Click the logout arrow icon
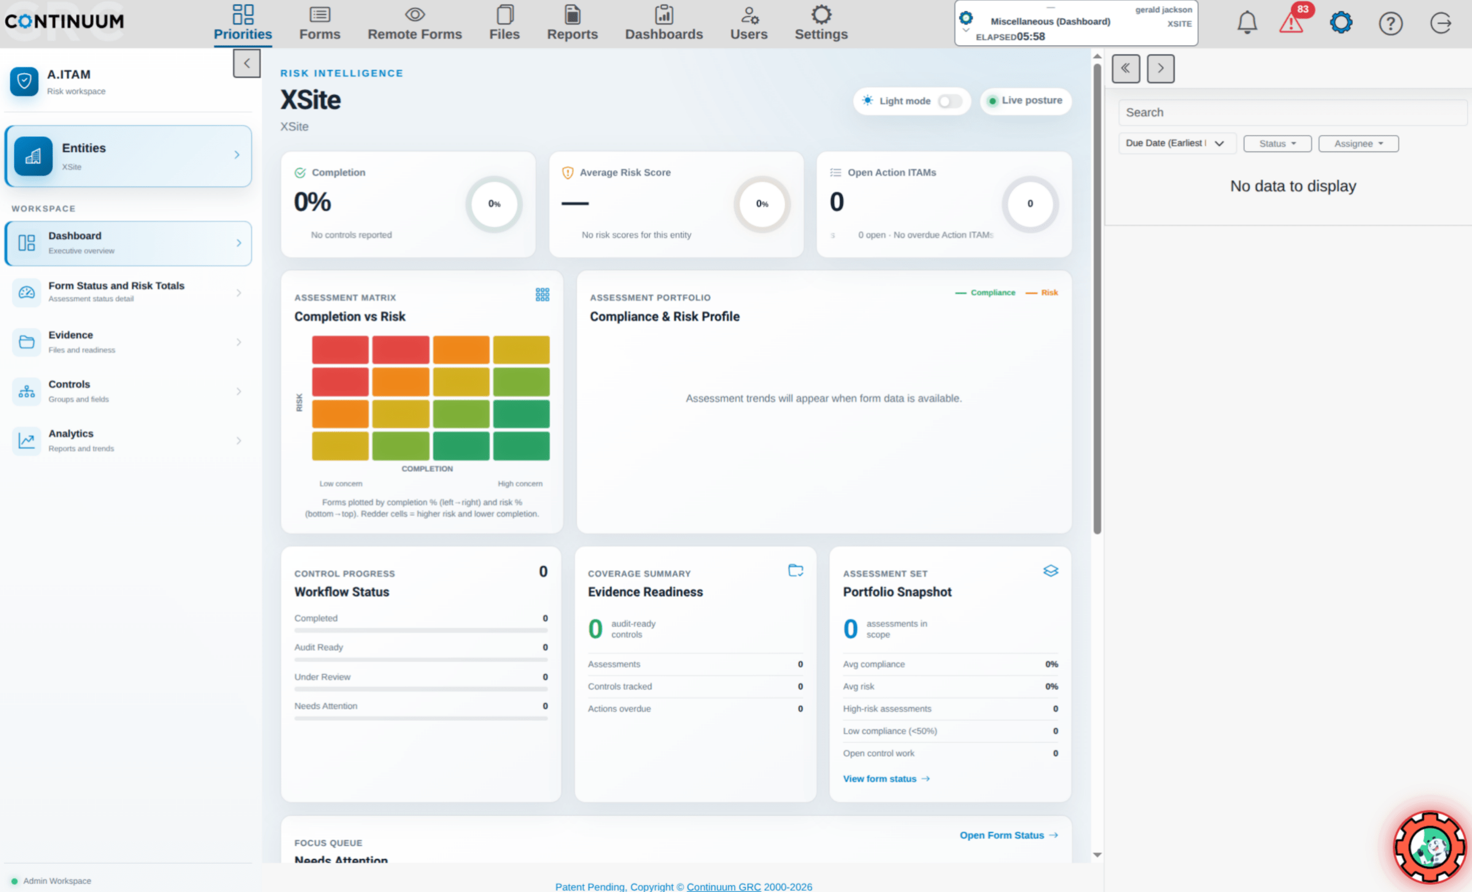The image size is (1472, 892). (1440, 24)
